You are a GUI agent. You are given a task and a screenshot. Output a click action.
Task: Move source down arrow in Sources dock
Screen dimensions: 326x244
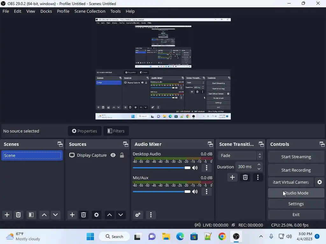pyautogui.click(x=121, y=215)
